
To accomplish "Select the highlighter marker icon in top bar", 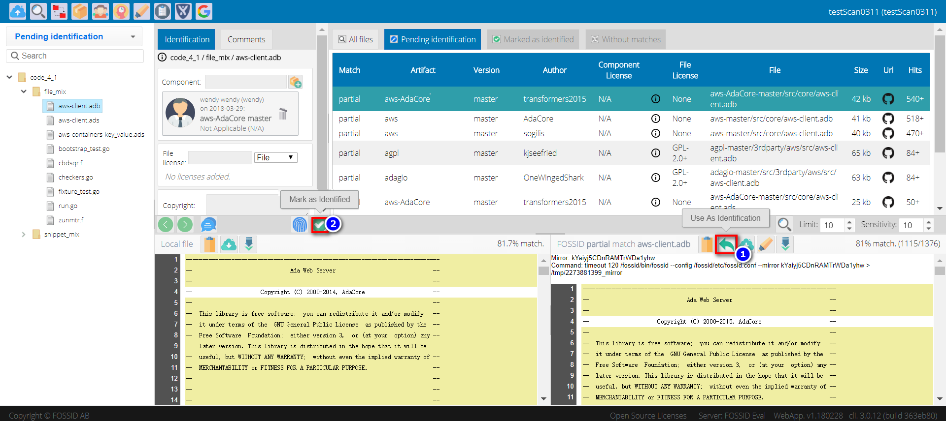I will pos(142,11).
